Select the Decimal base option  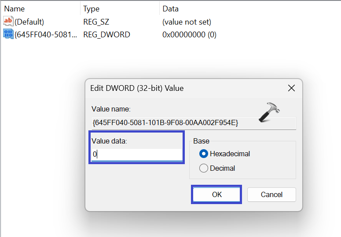pyautogui.click(x=204, y=168)
